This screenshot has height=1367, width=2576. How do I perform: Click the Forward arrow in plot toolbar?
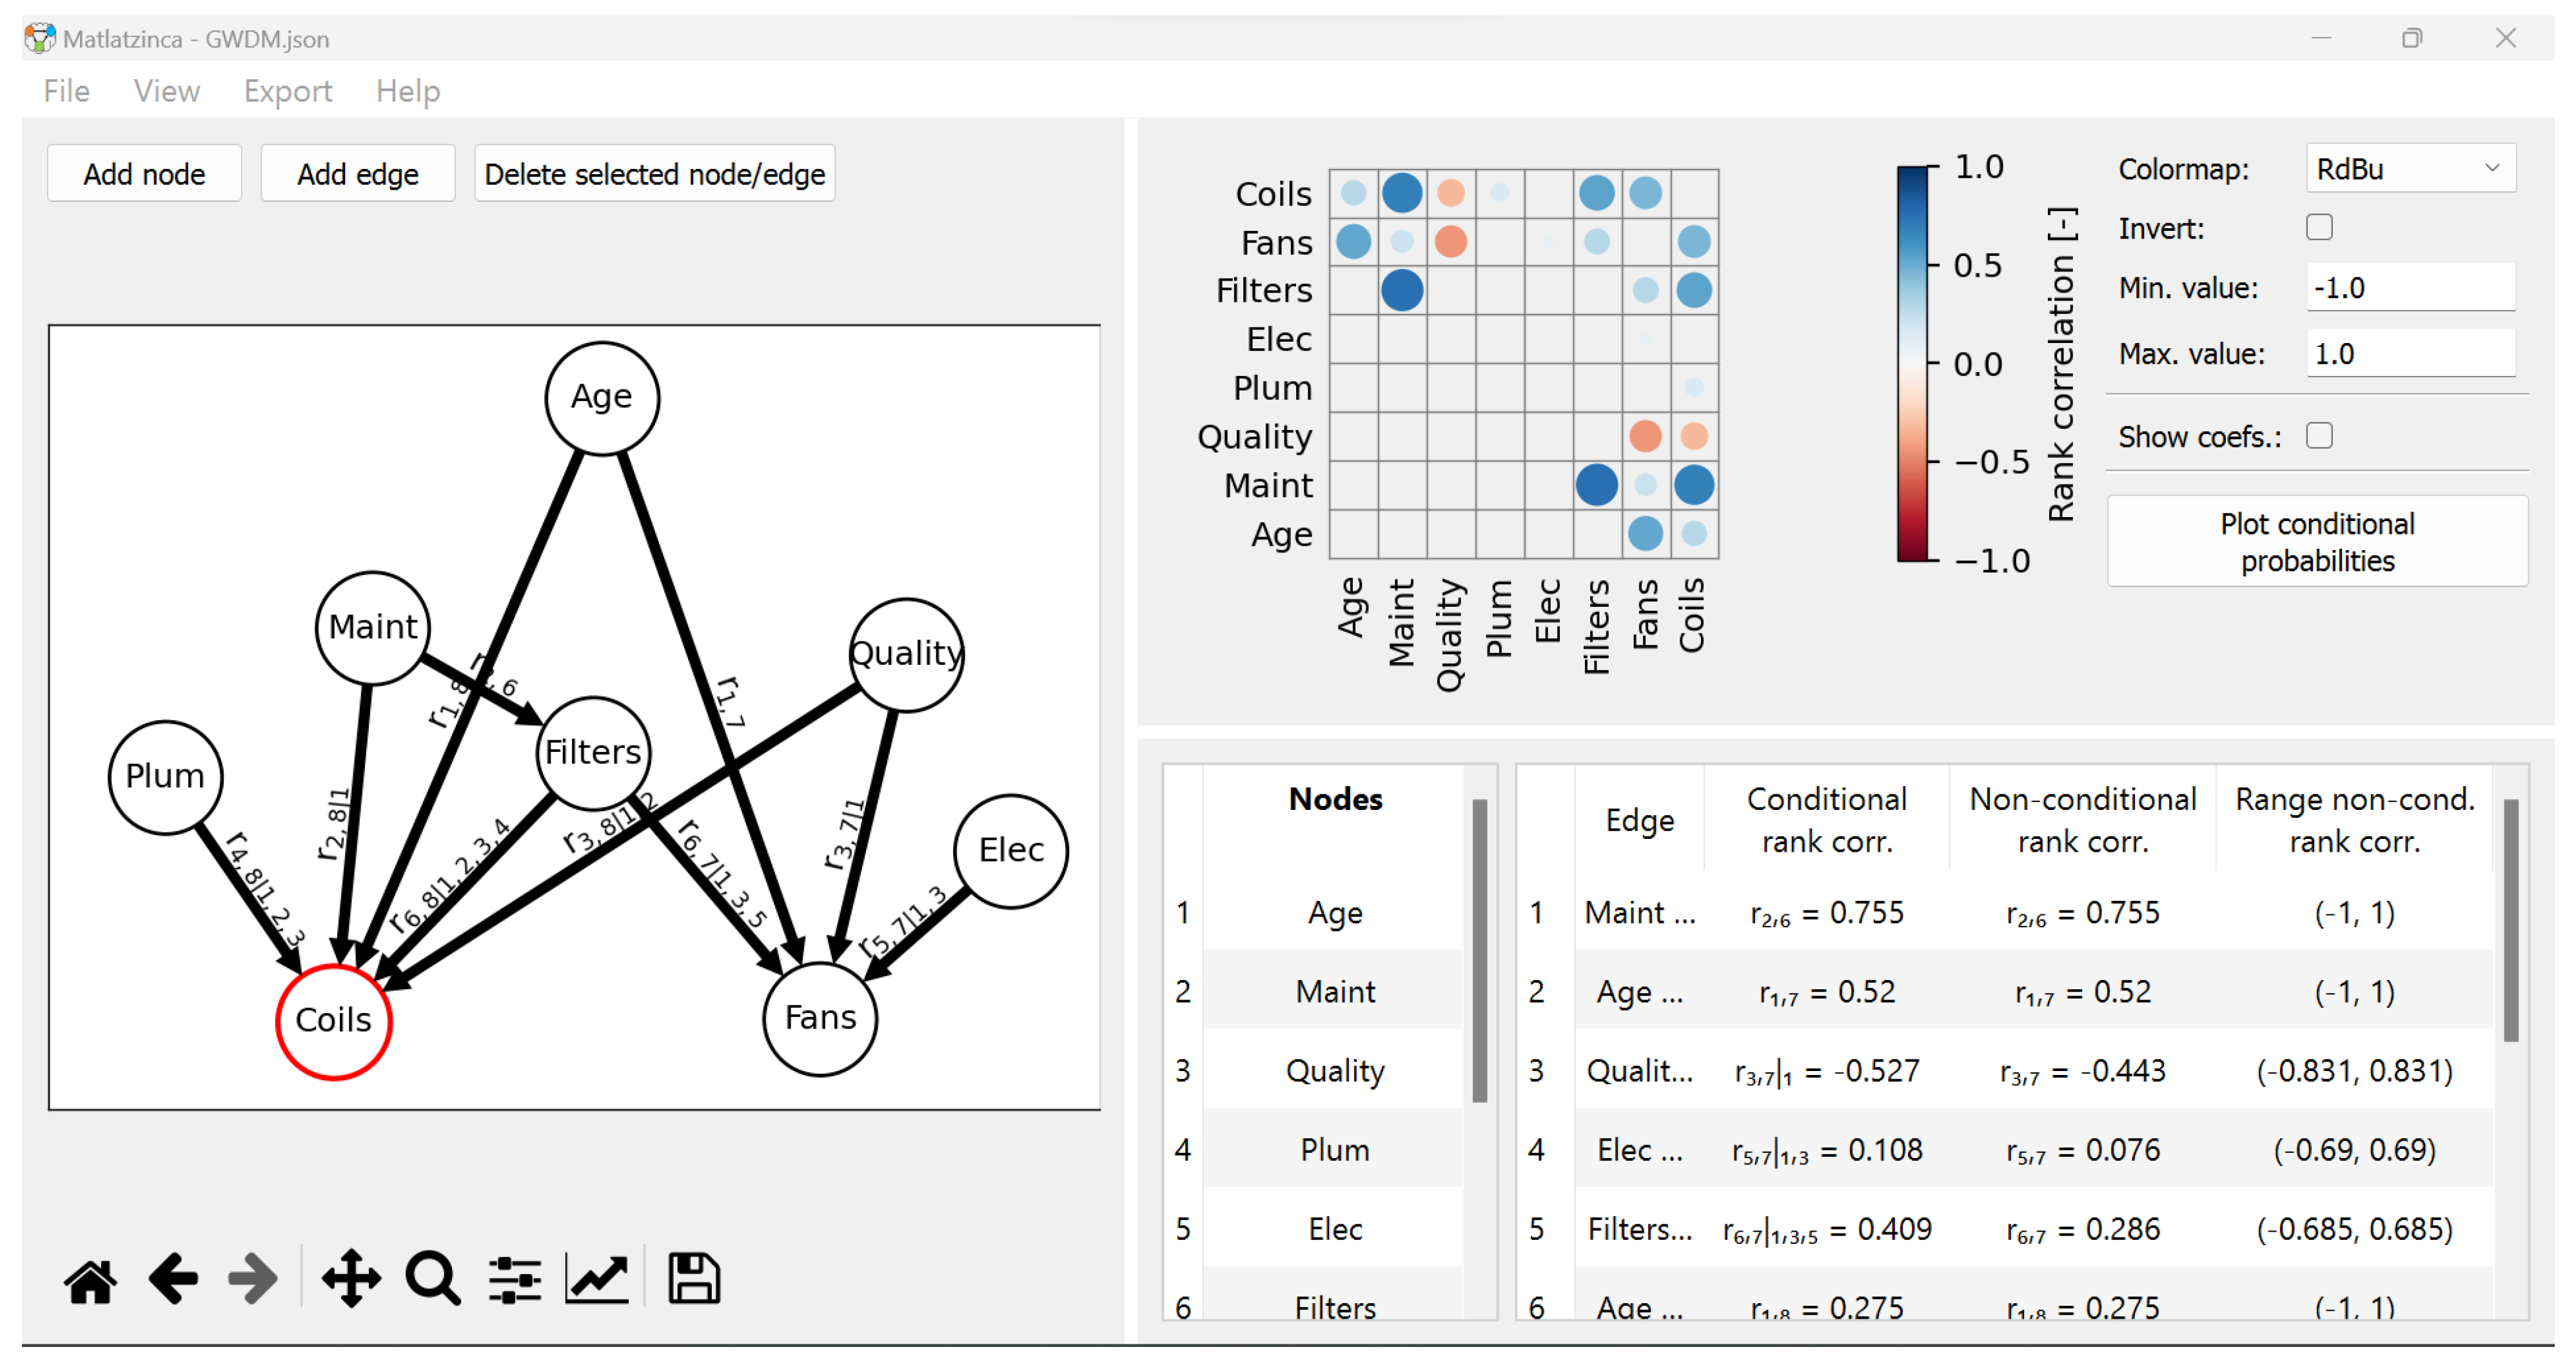tap(252, 1280)
